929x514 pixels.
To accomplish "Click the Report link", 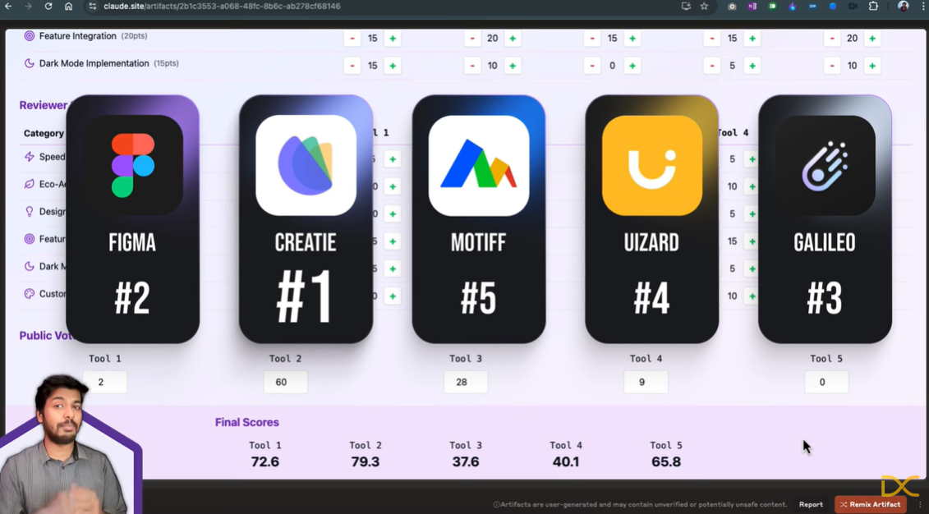I will pyautogui.click(x=811, y=504).
